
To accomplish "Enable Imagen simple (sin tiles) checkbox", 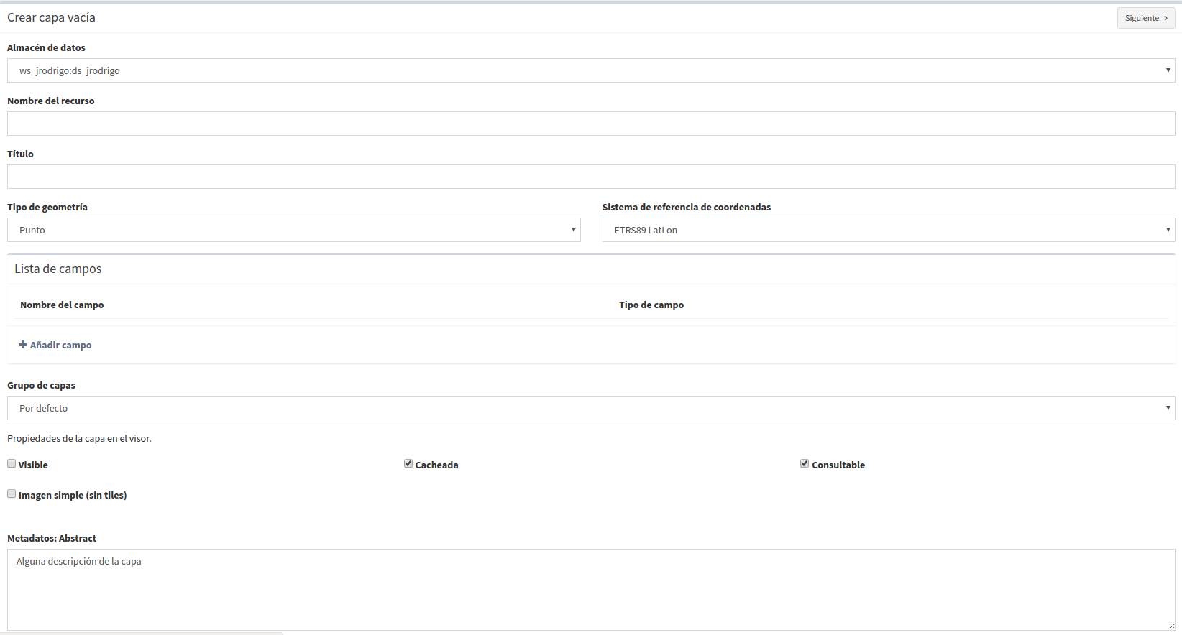I will pos(12,494).
